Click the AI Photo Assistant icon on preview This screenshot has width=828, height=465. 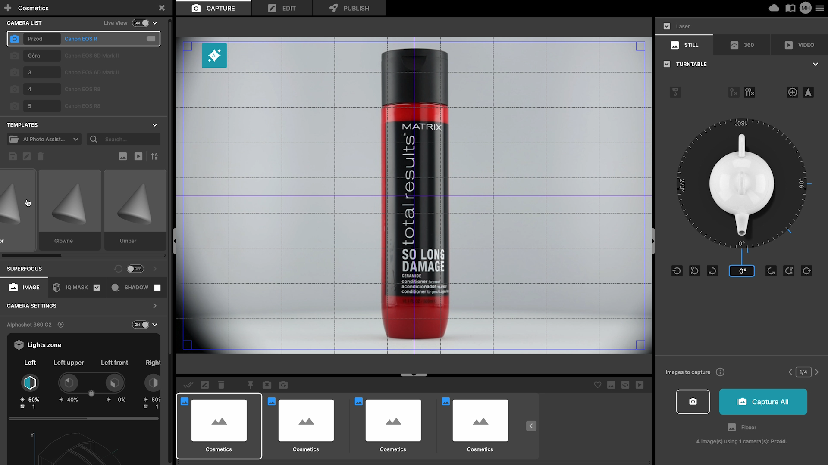(x=214, y=56)
